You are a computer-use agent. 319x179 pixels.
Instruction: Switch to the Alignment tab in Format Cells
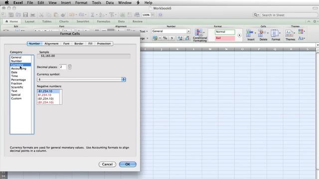click(x=51, y=44)
